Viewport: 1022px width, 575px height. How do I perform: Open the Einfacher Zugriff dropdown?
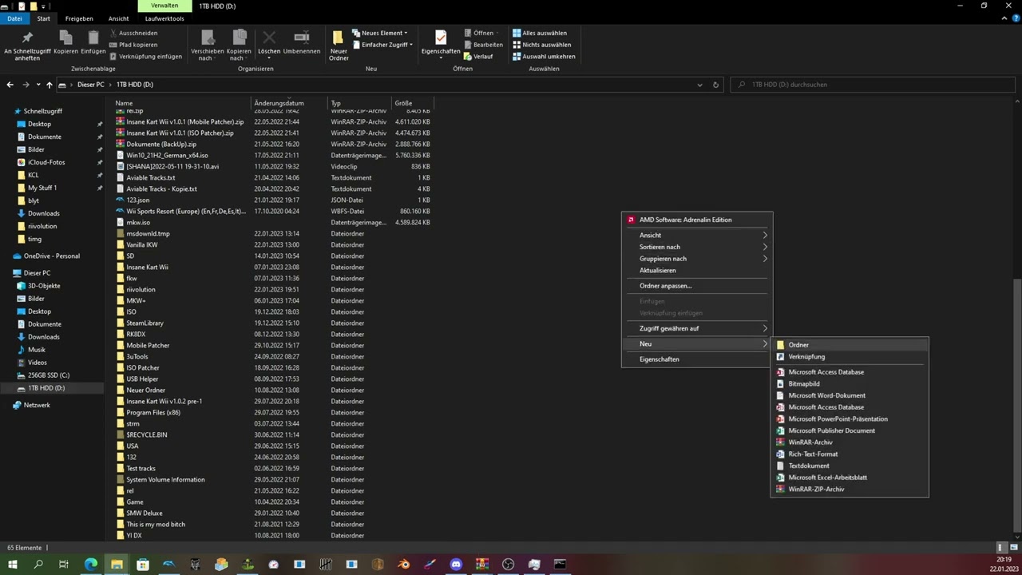pos(382,45)
